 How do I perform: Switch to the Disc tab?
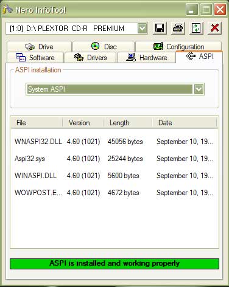104,47
